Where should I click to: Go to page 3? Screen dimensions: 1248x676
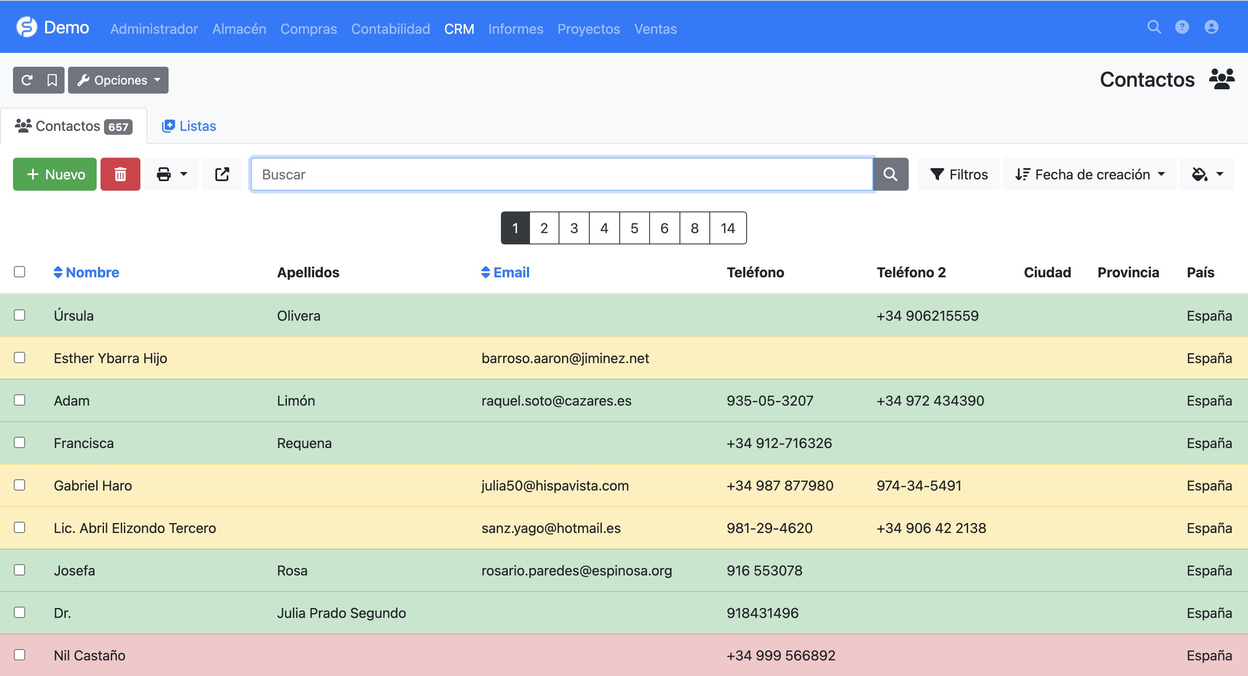[574, 228]
